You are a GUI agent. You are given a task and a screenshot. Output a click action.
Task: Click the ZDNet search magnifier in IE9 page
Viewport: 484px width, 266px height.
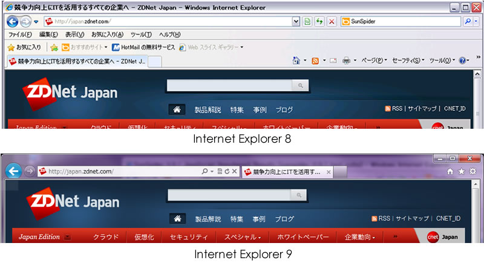click(x=299, y=195)
